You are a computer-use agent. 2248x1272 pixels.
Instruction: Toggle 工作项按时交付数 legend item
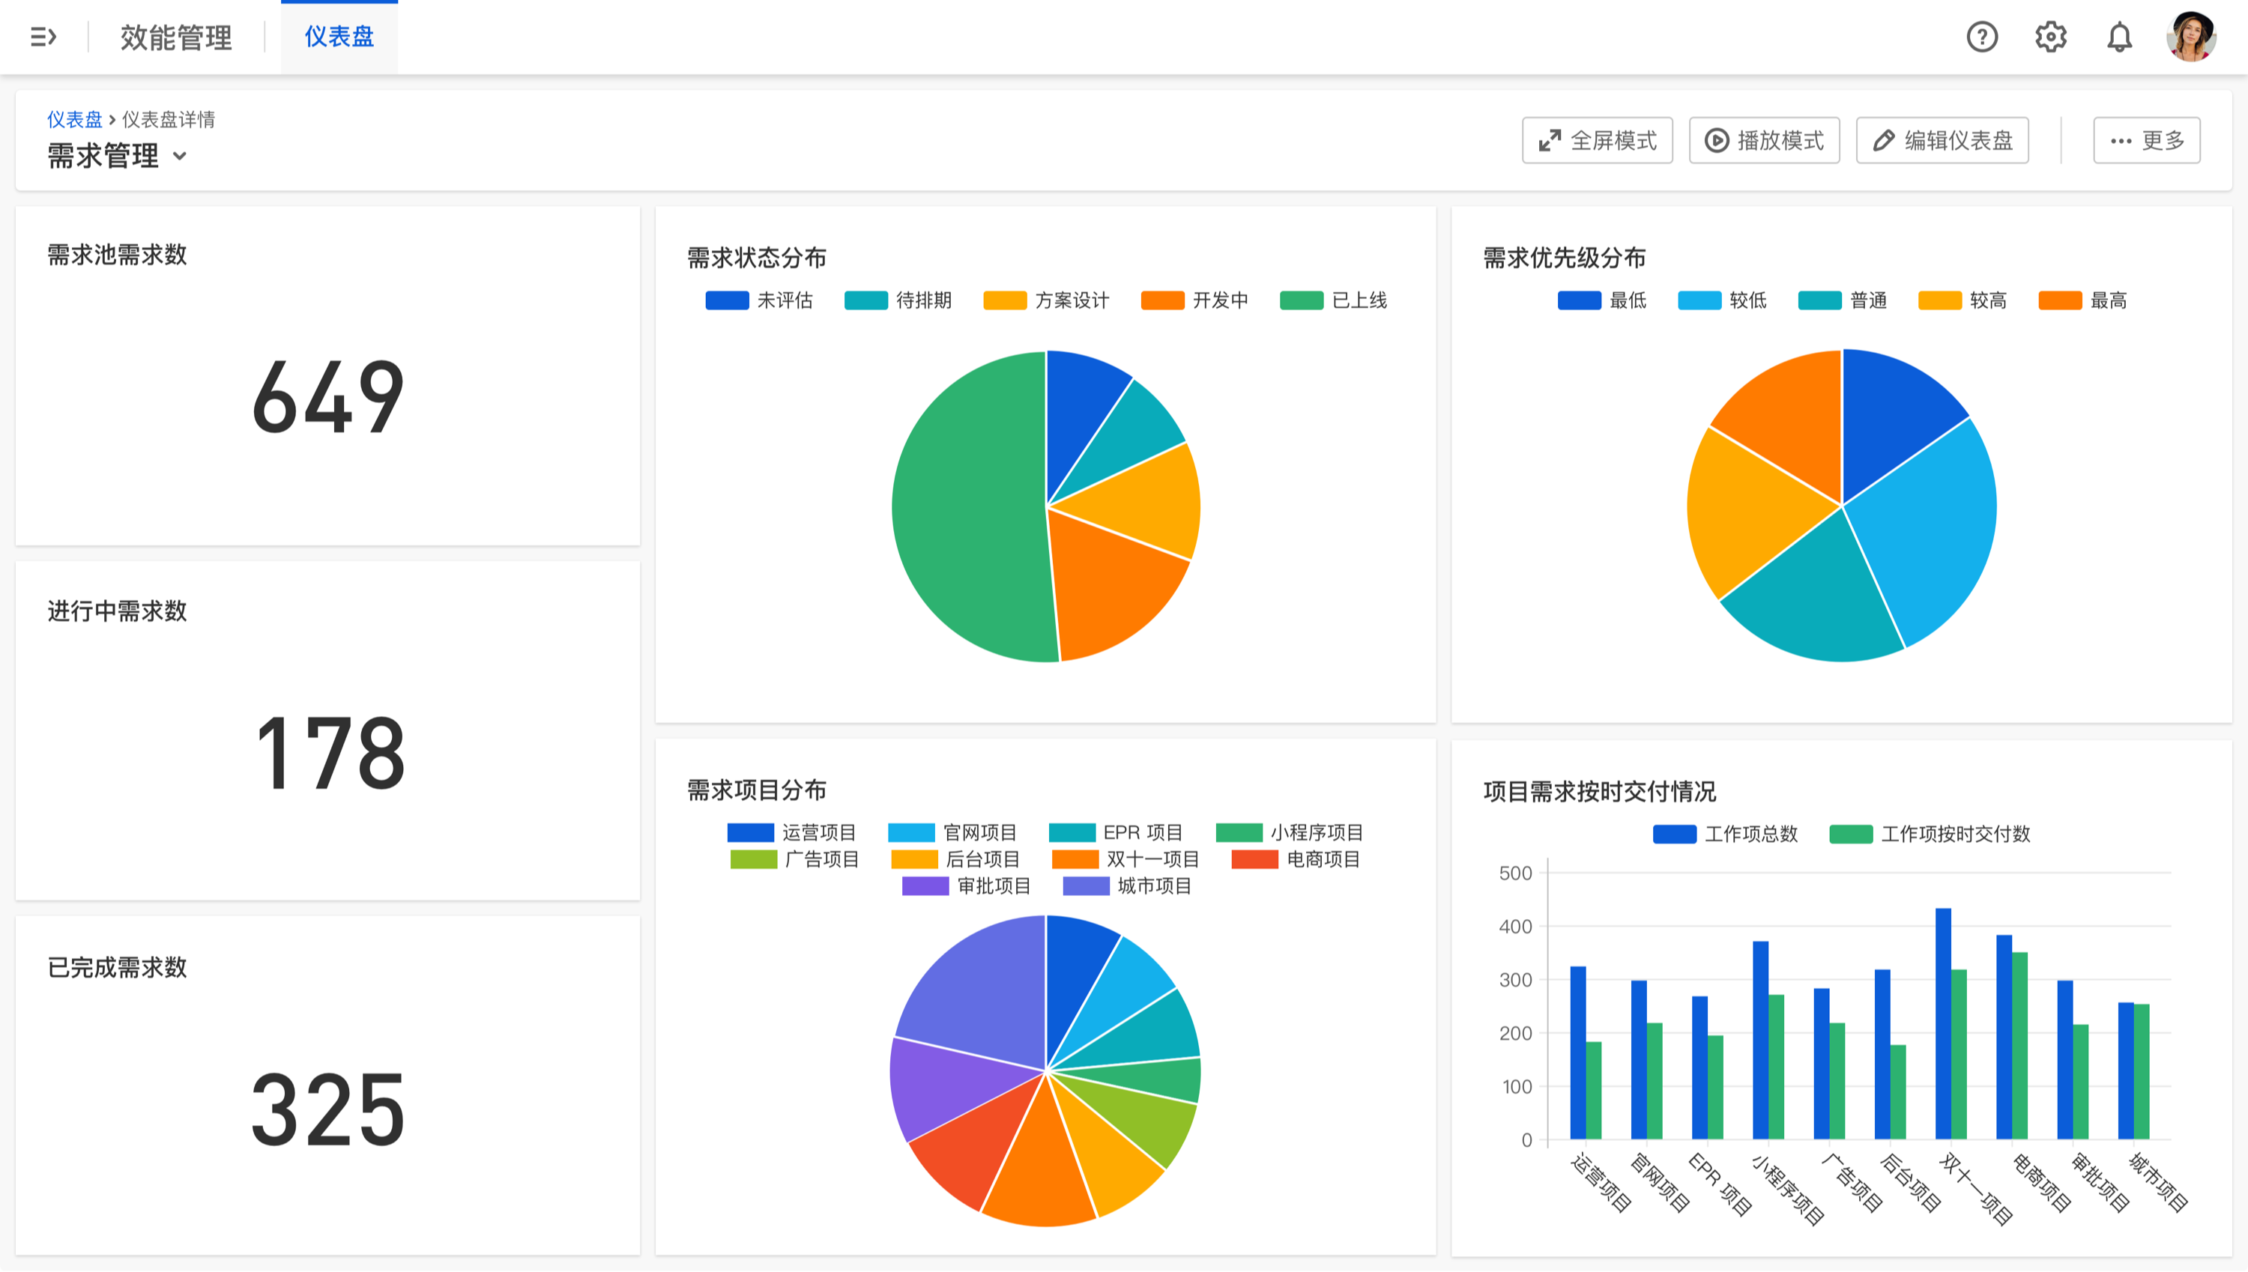coord(1930,835)
